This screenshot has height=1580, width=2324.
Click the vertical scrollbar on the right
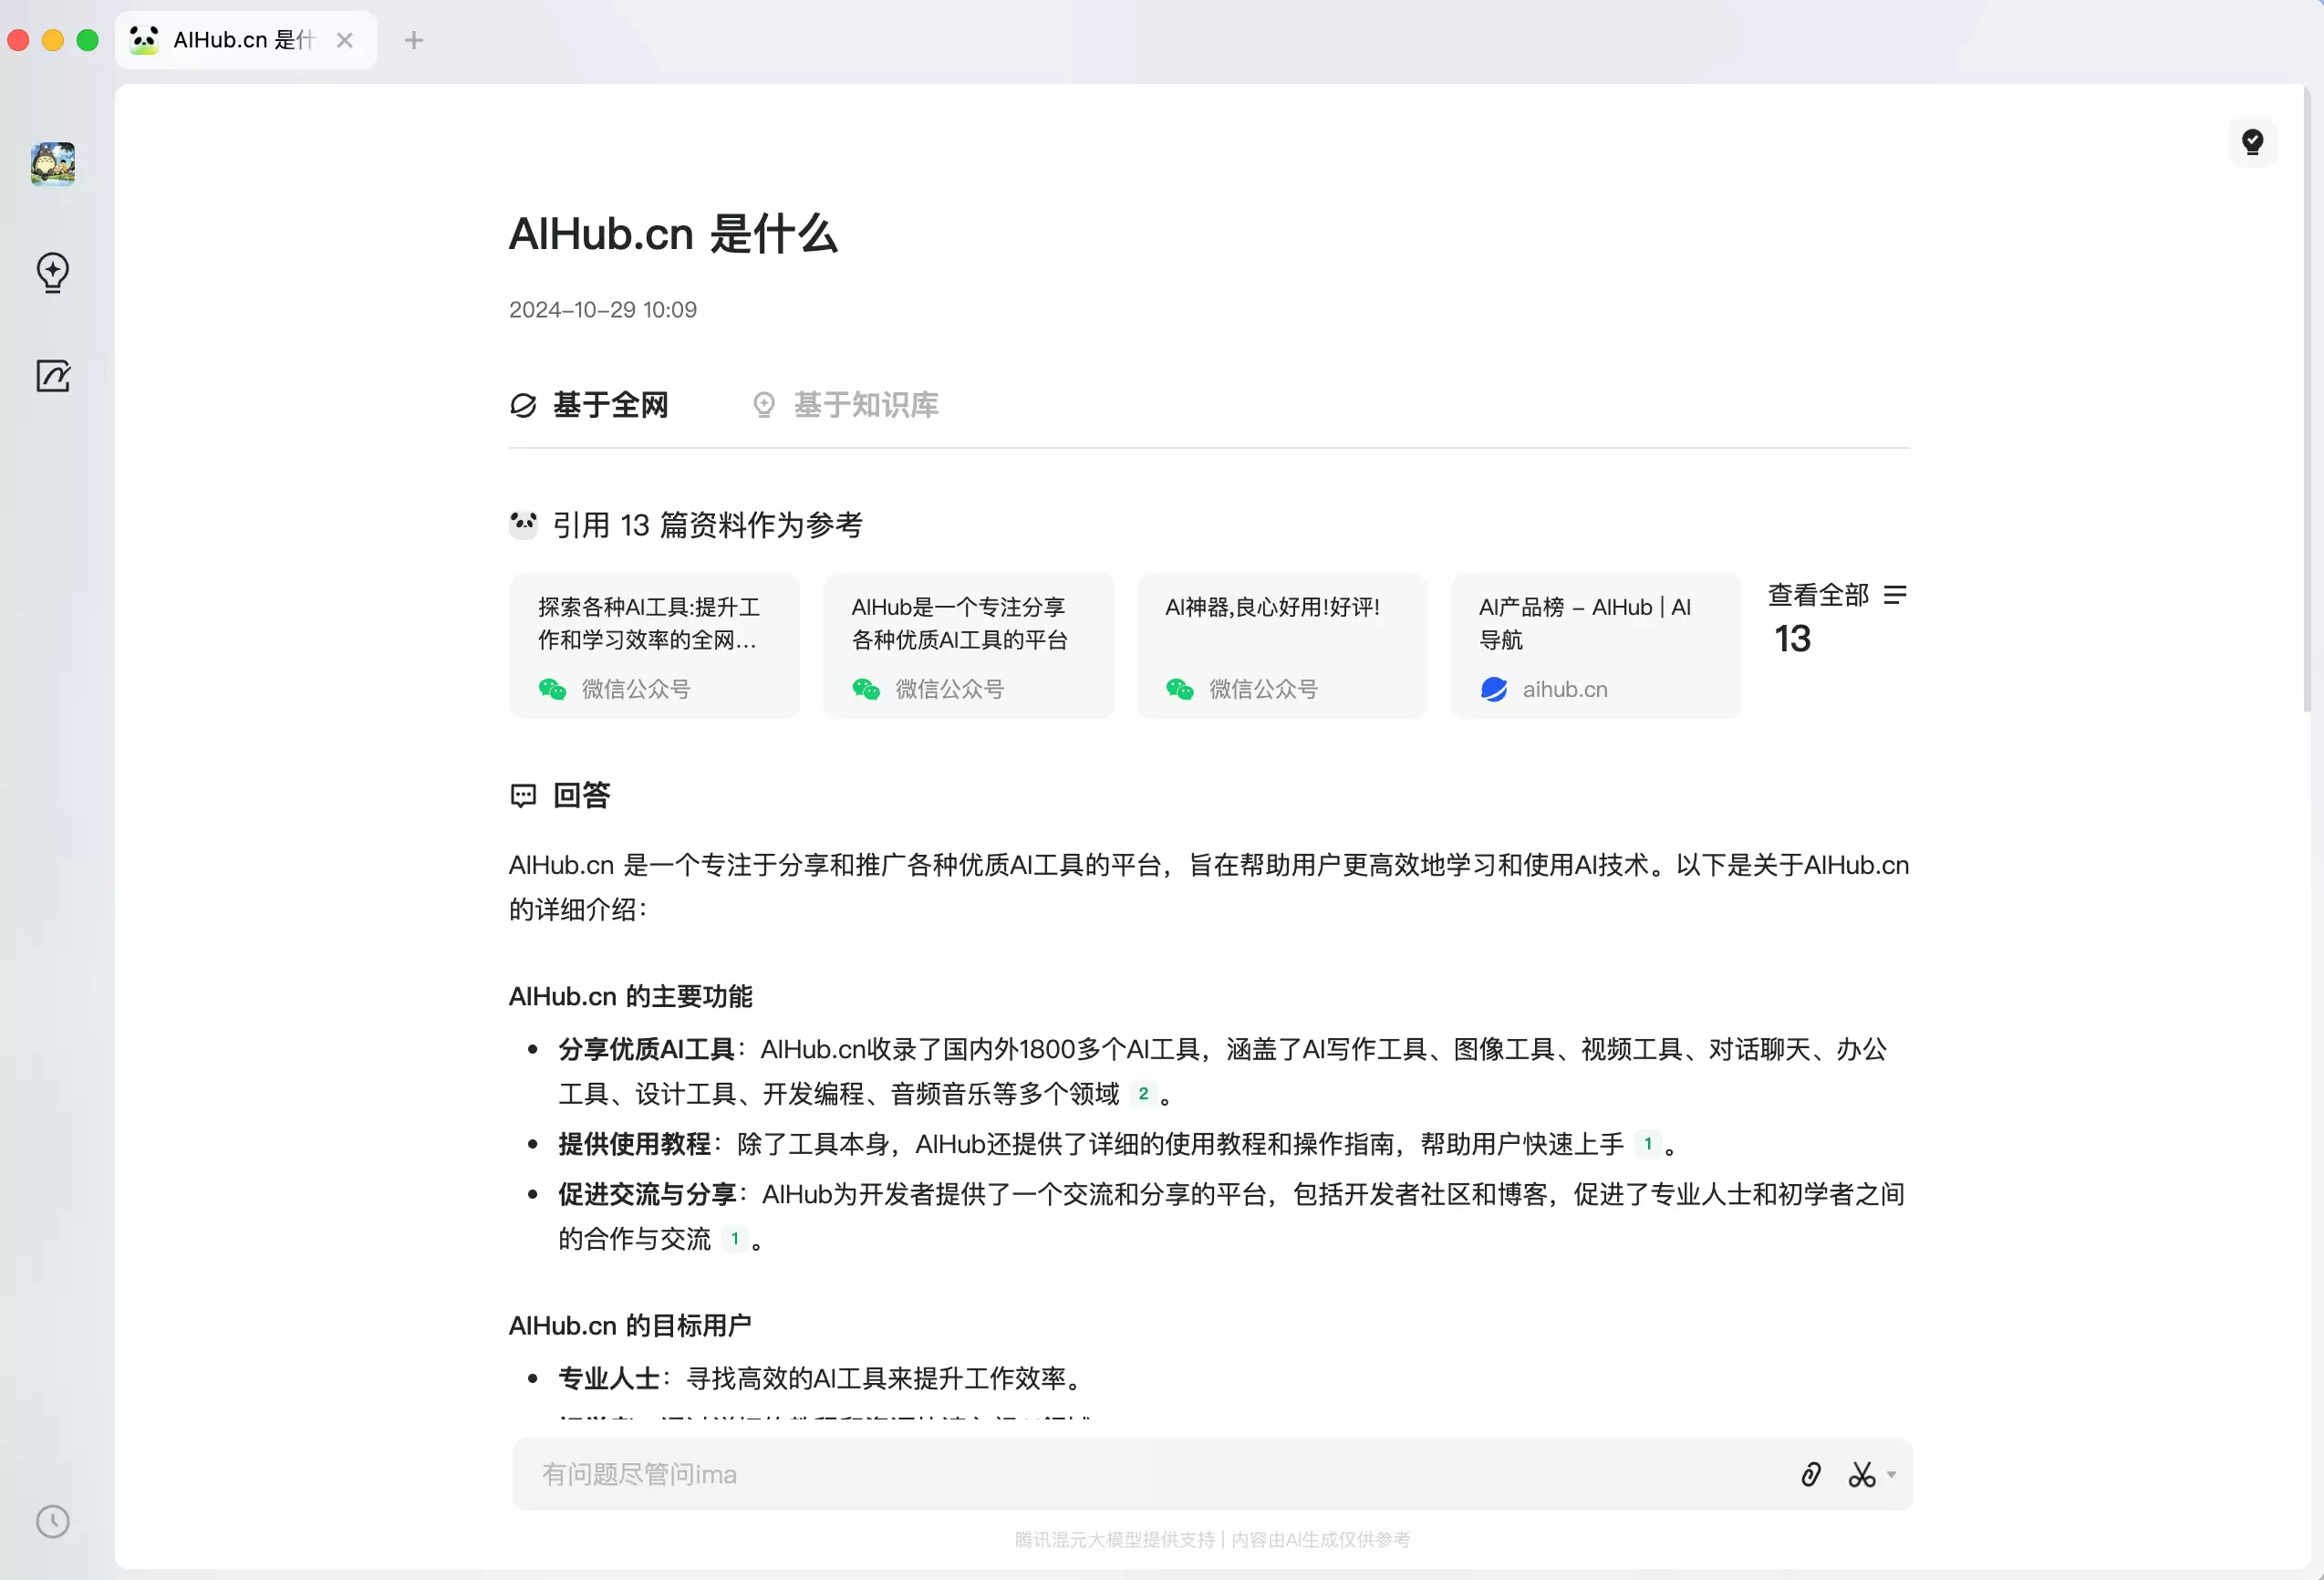[x=2307, y=400]
